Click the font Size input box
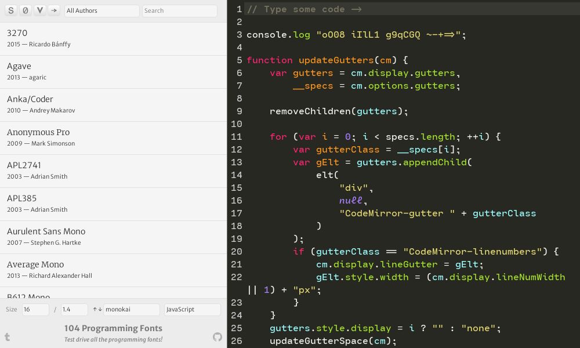The width and height of the screenshot is (580, 348). (x=35, y=309)
